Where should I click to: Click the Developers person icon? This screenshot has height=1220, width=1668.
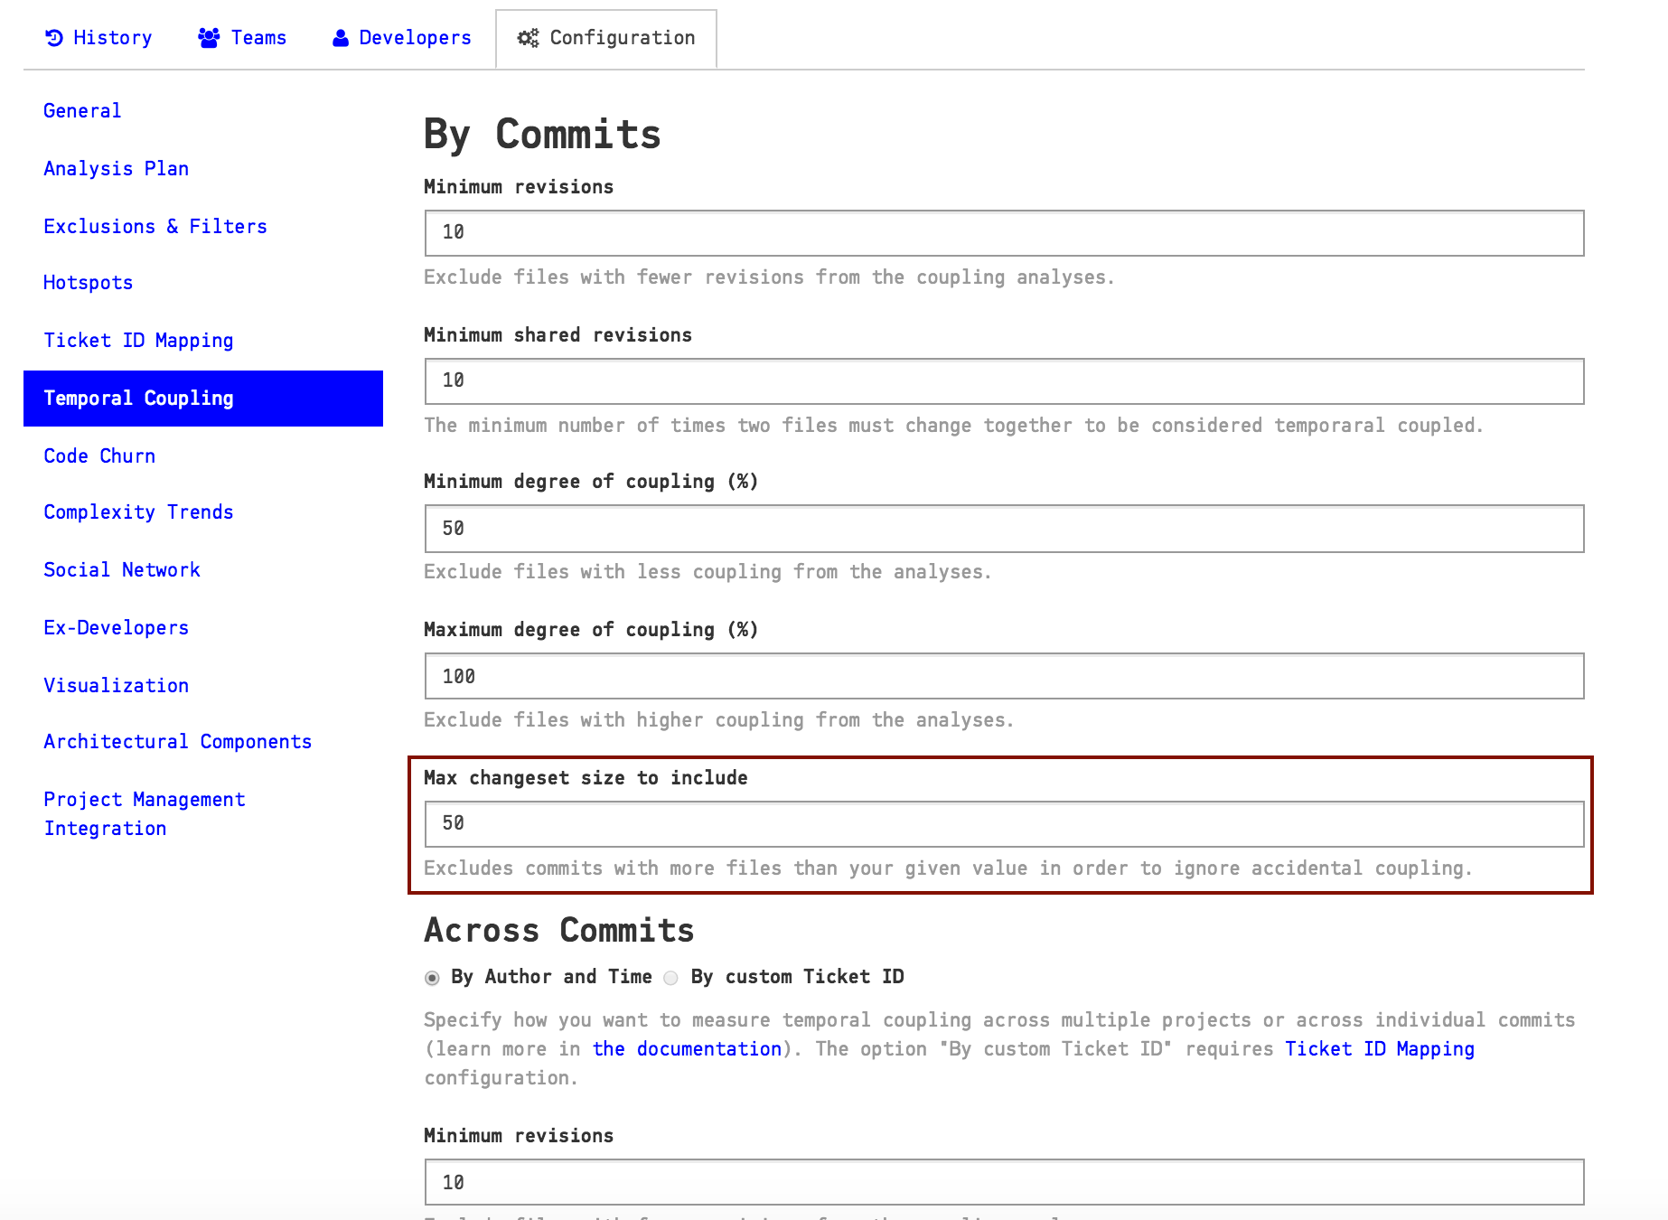pos(339,37)
